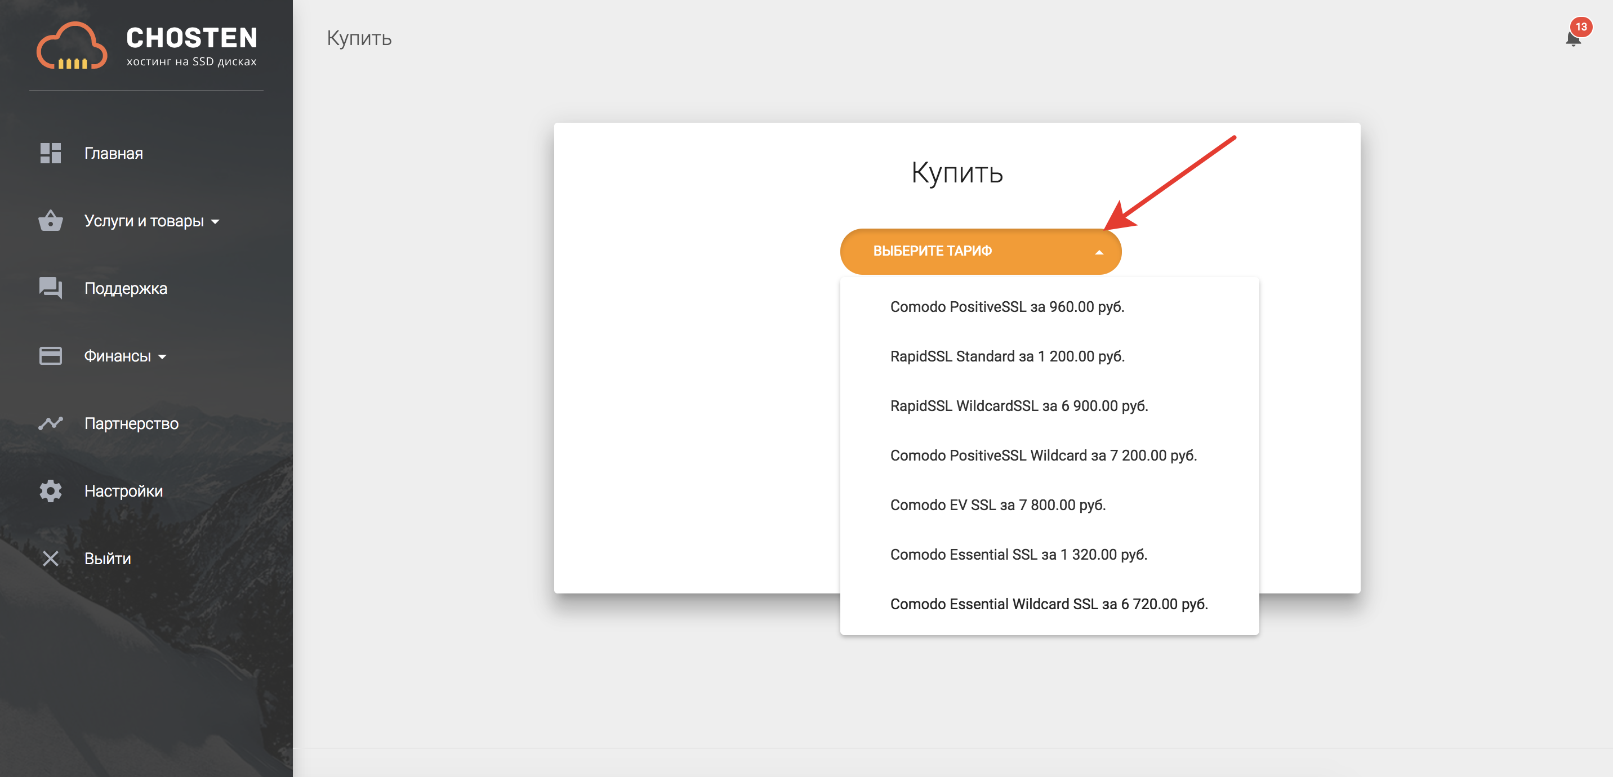Image resolution: width=1613 pixels, height=777 pixels.
Task: Click the chat bubbles support icon
Action: [51, 288]
